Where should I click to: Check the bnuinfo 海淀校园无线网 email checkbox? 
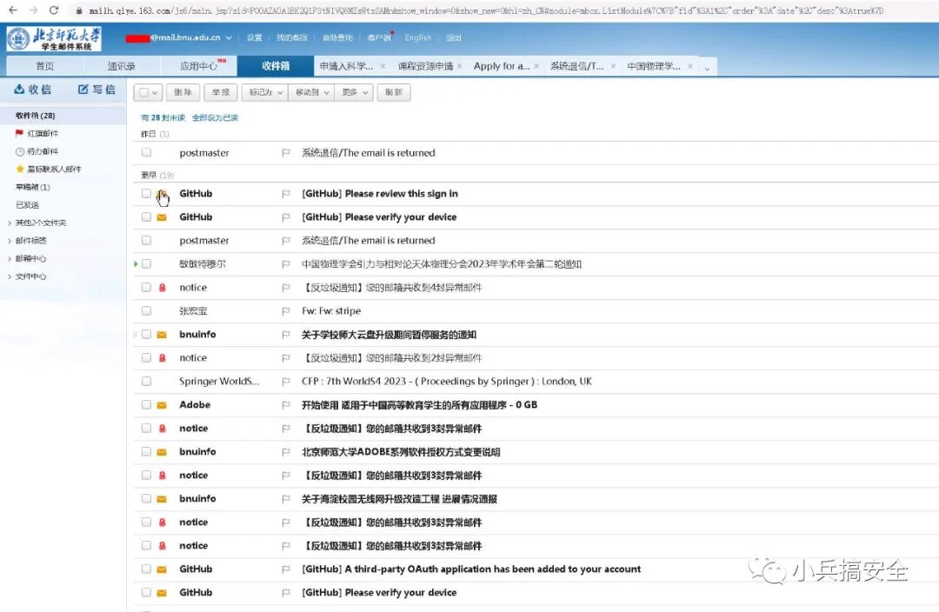coord(146,498)
